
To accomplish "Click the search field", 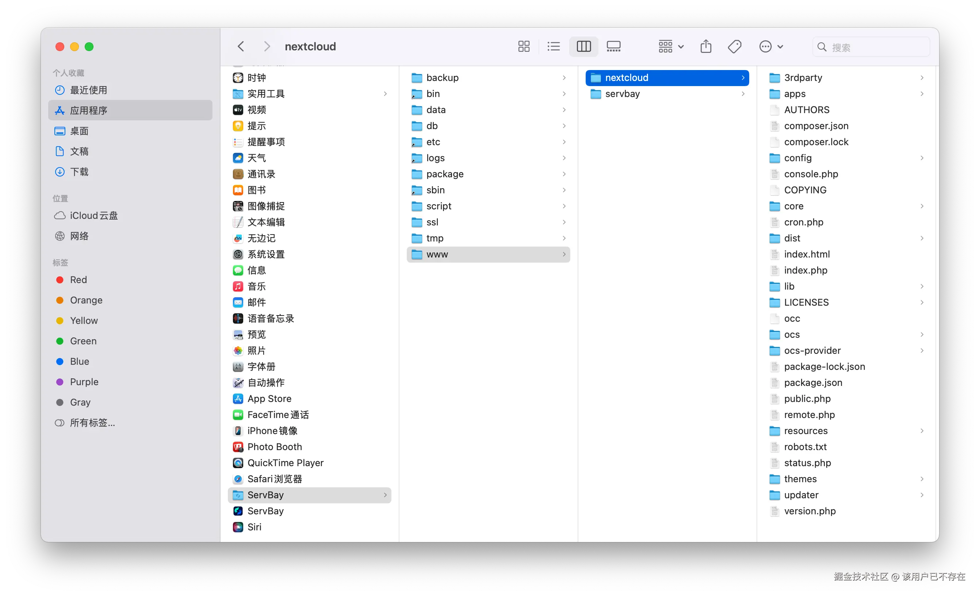I will pos(871,47).
